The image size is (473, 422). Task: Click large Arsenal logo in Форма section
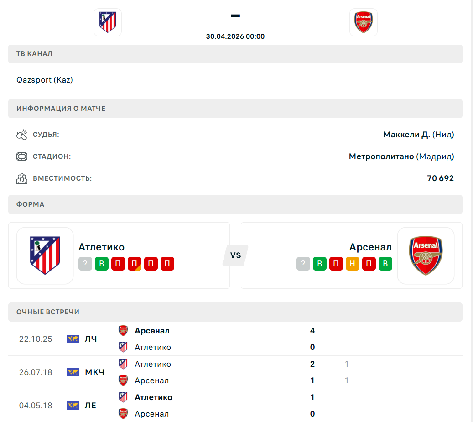(426, 255)
